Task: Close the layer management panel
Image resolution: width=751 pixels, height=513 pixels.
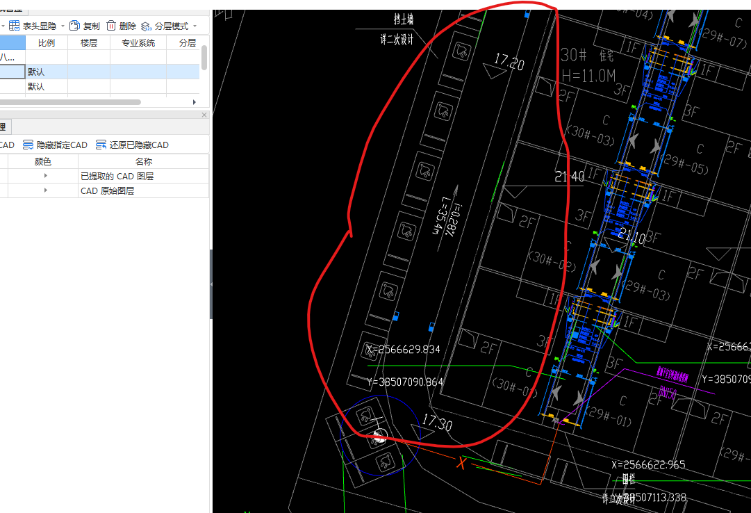Action: click(204, 115)
